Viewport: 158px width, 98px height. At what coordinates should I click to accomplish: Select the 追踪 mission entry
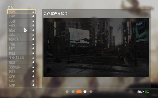pyautogui.click(x=22, y=35)
